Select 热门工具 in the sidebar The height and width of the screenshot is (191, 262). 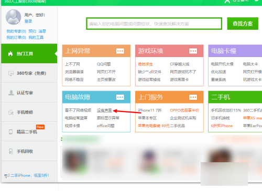point(29,53)
